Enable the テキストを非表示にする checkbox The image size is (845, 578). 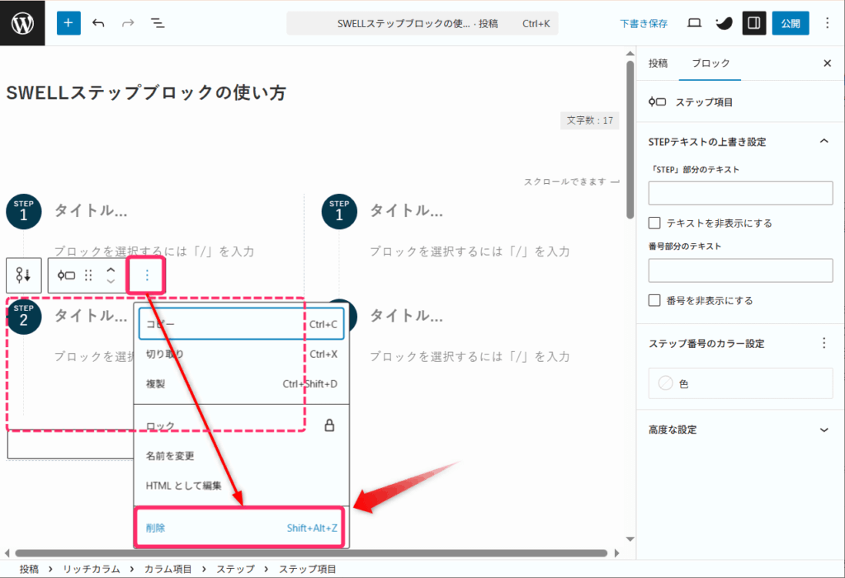click(655, 223)
